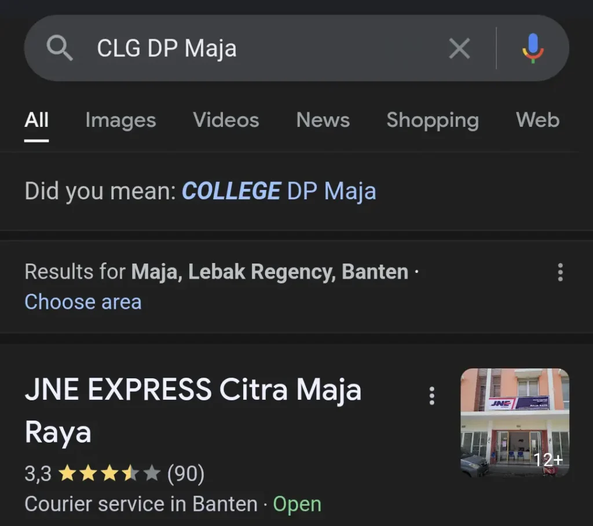Open the three-dot menu for JNE EXPRESS
The height and width of the screenshot is (526, 593).
click(x=431, y=396)
